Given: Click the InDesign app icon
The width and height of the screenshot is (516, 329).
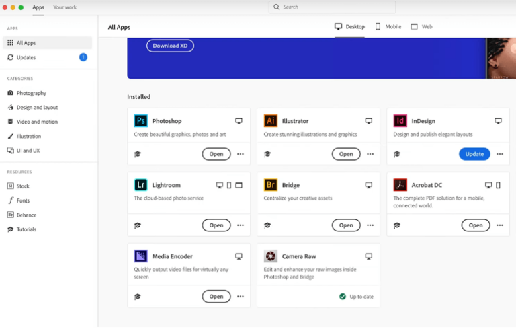Looking at the screenshot, I should pyautogui.click(x=400, y=121).
